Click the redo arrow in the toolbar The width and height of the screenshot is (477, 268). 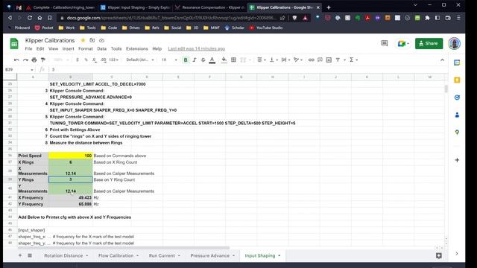pos(25,60)
